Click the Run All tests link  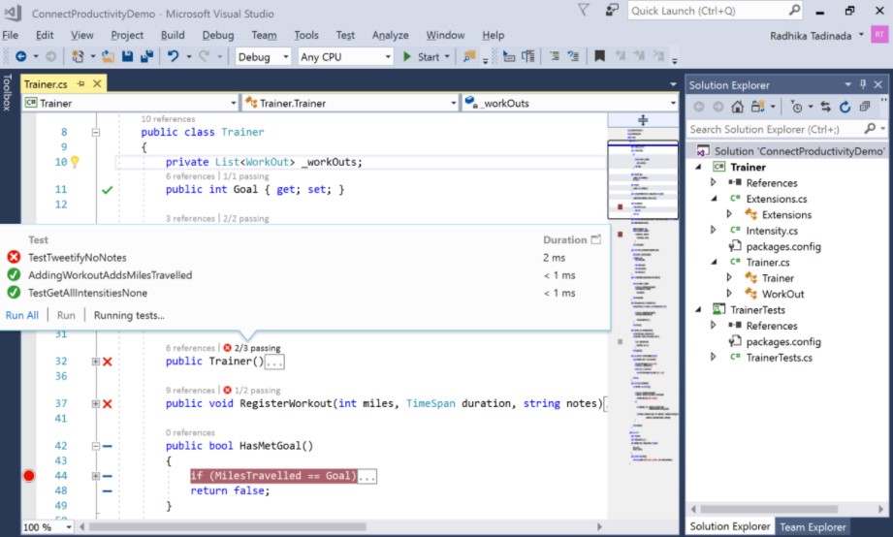[x=22, y=315]
